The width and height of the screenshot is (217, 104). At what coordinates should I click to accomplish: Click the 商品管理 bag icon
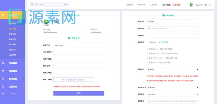(3, 71)
